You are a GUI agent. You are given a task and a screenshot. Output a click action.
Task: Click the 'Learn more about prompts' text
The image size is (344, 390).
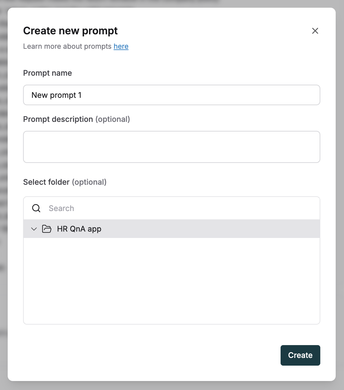click(67, 46)
